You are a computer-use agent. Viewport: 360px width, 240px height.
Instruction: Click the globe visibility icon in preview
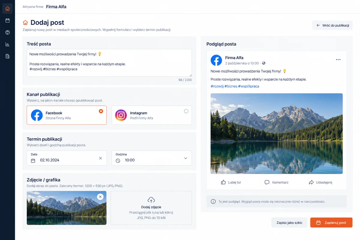264,63
